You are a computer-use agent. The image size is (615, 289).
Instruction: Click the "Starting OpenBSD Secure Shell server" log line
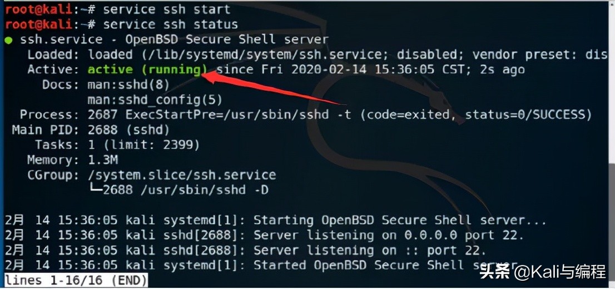coord(276,220)
